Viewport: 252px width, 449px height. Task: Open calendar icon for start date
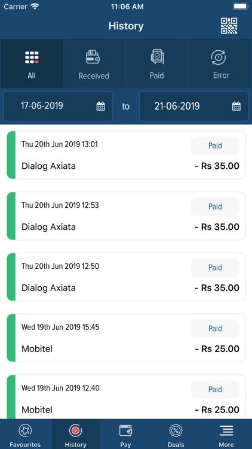[100, 106]
